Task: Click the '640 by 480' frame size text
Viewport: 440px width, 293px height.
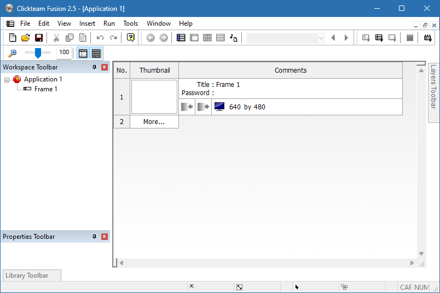Action: click(x=247, y=107)
